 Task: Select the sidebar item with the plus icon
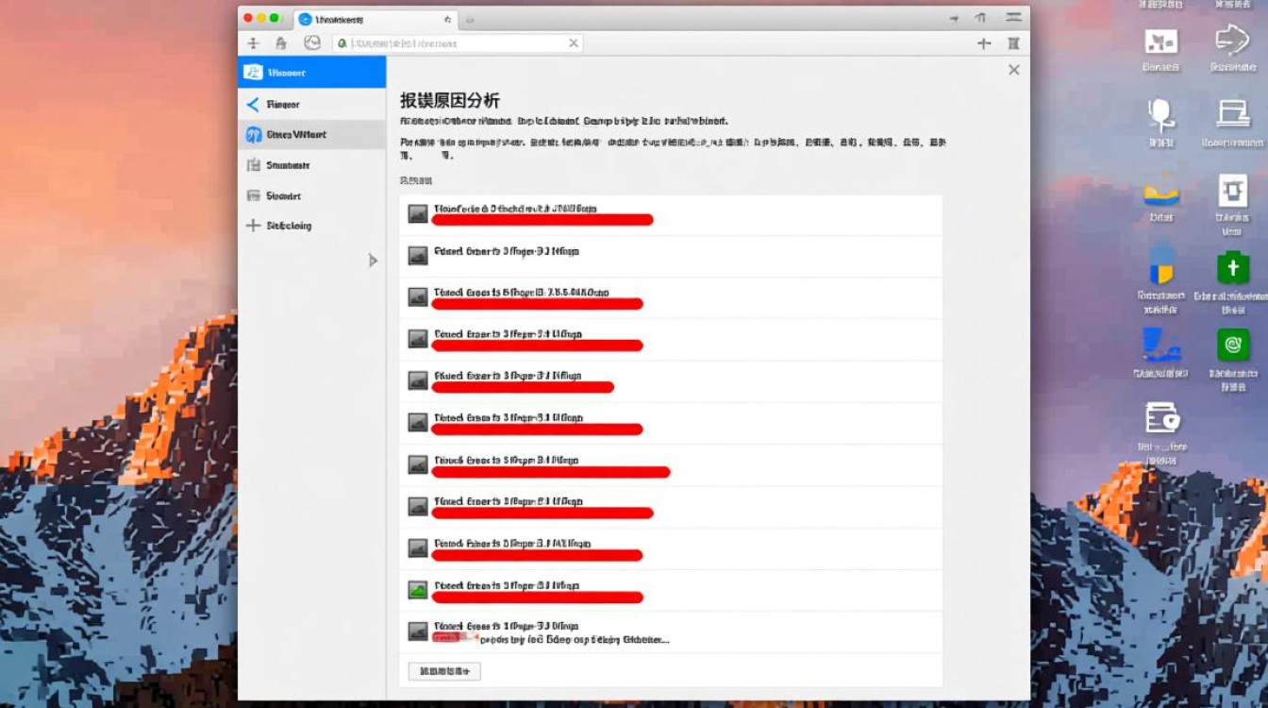(311, 226)
